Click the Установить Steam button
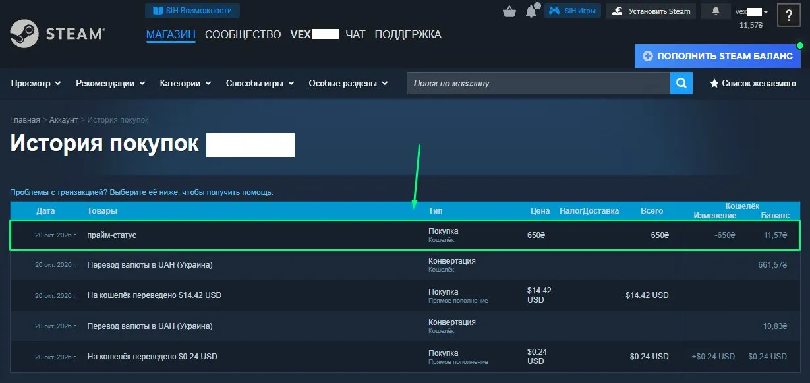The height and width of the screenshot is (383, 810). [651, 11]
